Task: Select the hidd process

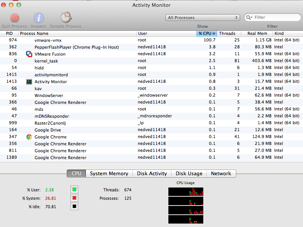Action: [x=151, y=68]
